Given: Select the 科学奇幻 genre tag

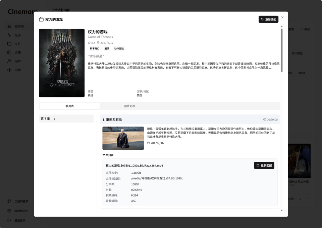Looking at the screenshot, I should click(x=95, y=49).
